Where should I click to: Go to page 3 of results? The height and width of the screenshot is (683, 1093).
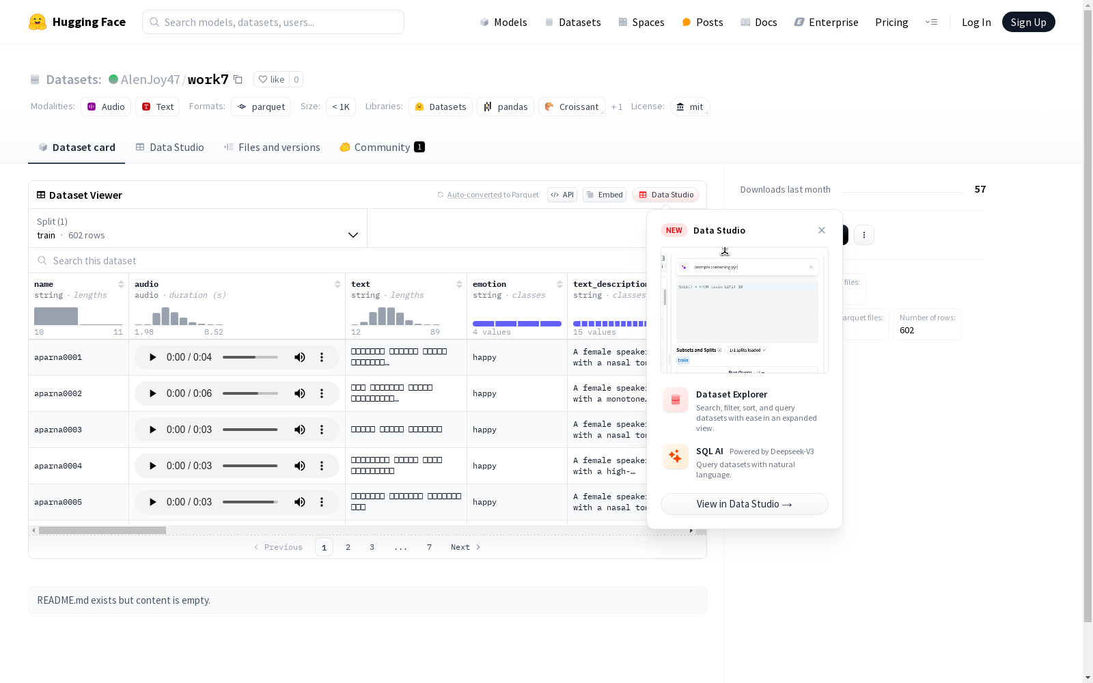372,547
